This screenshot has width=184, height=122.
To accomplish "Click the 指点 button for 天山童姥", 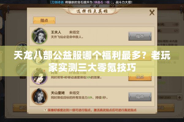I will click(140, 97).
